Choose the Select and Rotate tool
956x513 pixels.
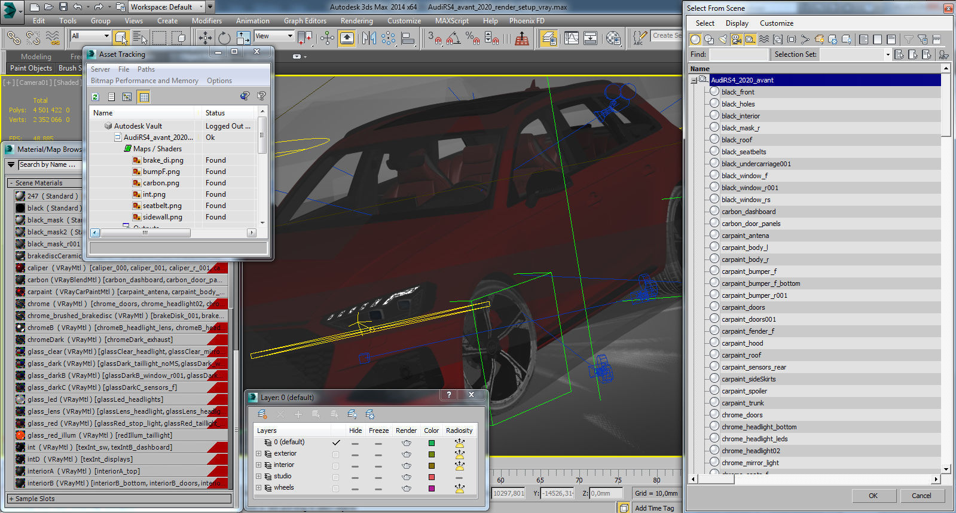click(224, 38)
